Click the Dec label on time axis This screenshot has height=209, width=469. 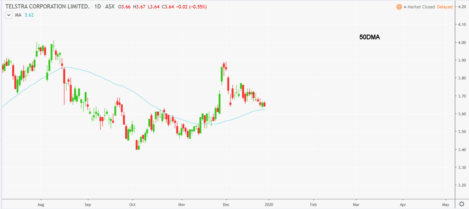(226, 205)
